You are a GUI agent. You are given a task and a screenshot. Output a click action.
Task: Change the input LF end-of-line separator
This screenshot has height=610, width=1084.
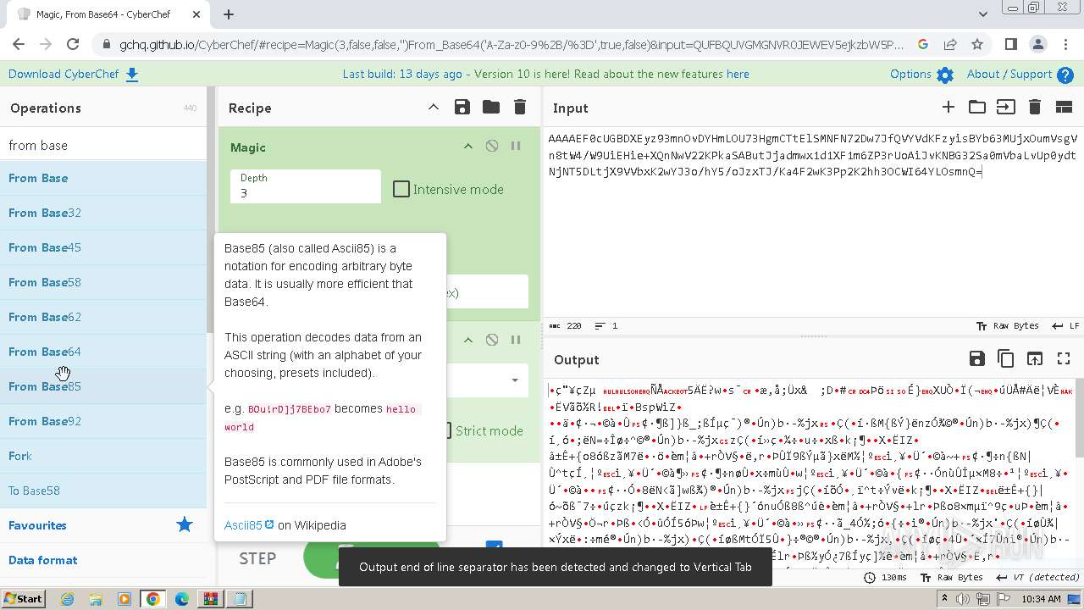(x=1065, y=325)
